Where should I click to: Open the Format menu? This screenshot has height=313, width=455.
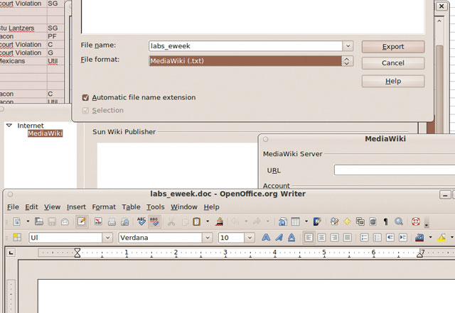[104, 207]
